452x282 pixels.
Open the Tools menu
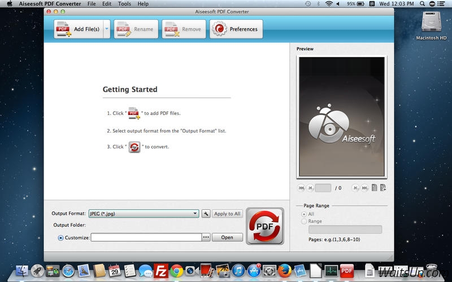(x=124, y=4)
